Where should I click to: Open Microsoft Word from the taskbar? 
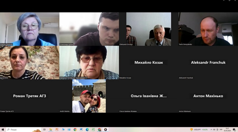tap(81, 130)
